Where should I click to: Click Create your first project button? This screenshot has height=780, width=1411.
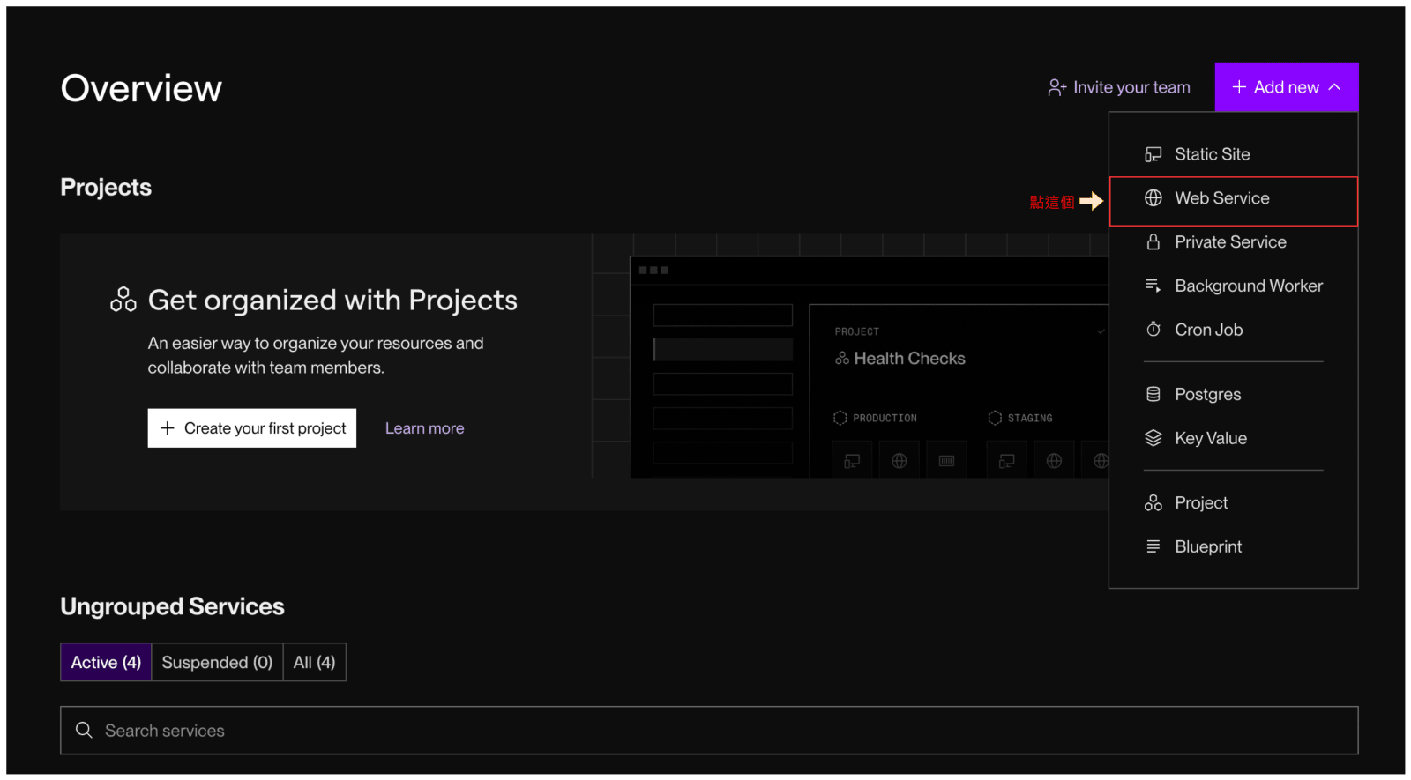click(252, 427)
